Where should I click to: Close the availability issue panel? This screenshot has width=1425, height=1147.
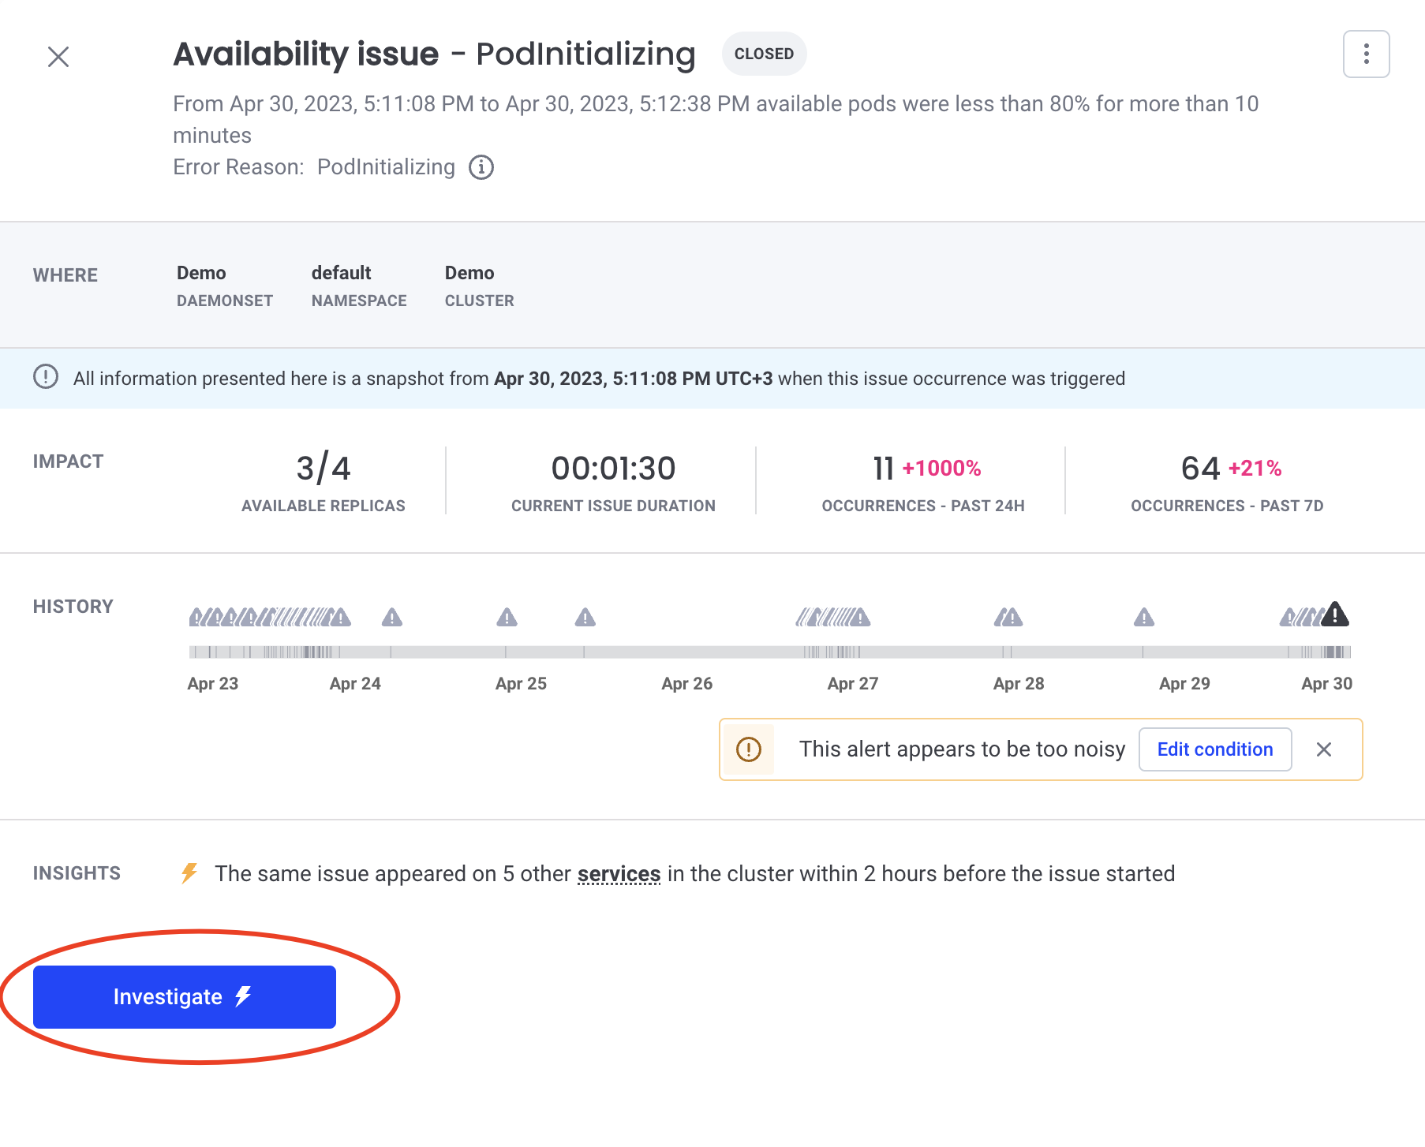58,57
